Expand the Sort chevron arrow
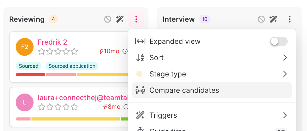This screenshot has width=307, height=131. coord(285,58)
